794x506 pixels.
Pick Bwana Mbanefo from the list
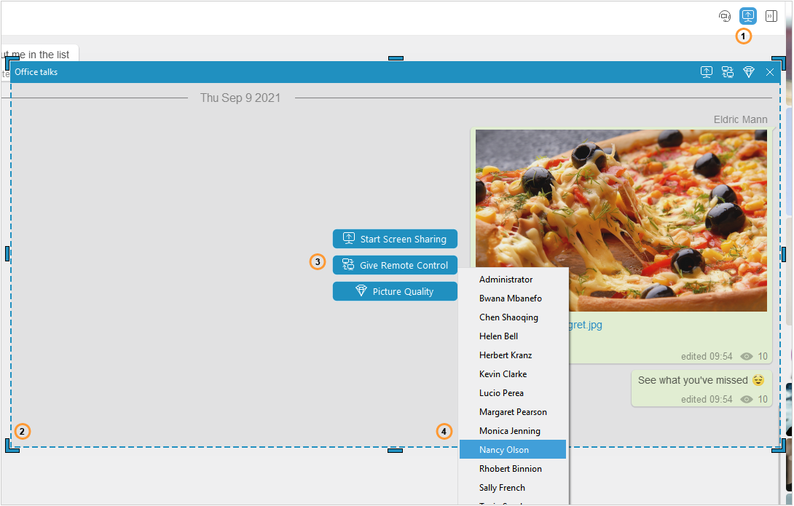tap(511, 299)
